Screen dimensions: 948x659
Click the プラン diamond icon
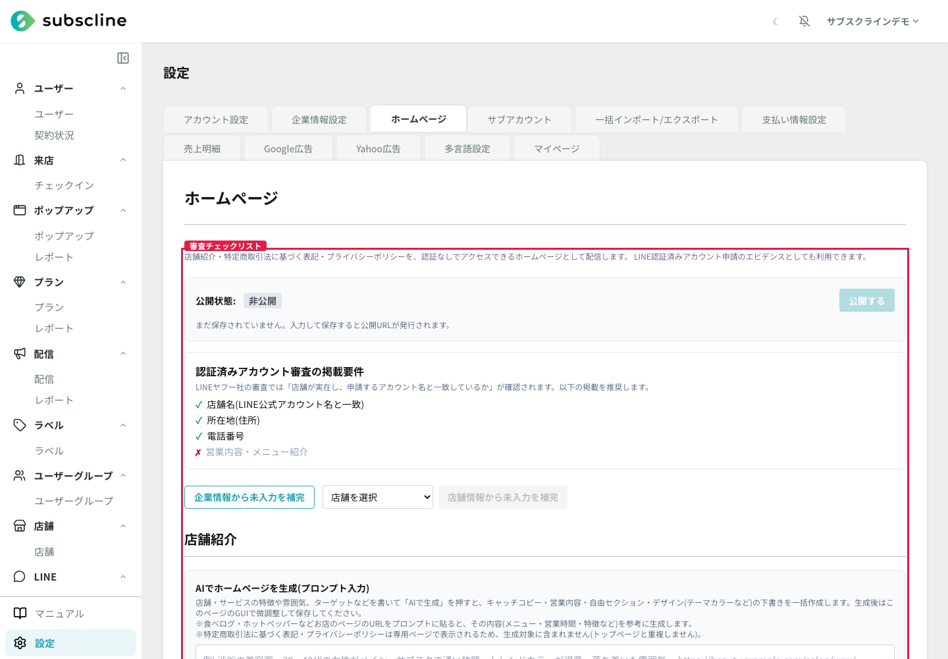[x=20, y=282]
